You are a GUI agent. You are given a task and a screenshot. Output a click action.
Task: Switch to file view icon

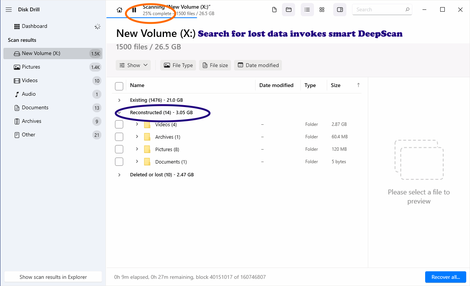tap(274, 10)
